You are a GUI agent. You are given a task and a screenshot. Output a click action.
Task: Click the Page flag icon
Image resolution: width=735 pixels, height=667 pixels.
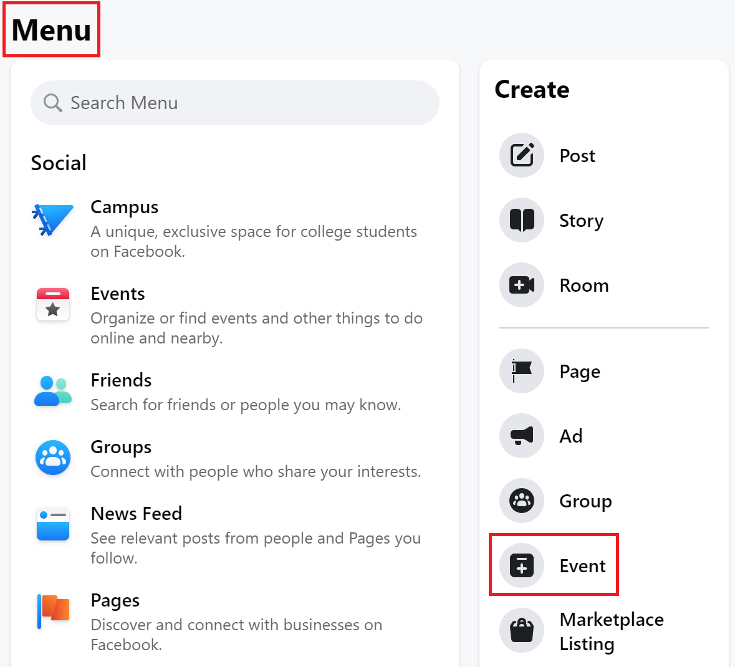pyautogui.click(x=522, y=371)
